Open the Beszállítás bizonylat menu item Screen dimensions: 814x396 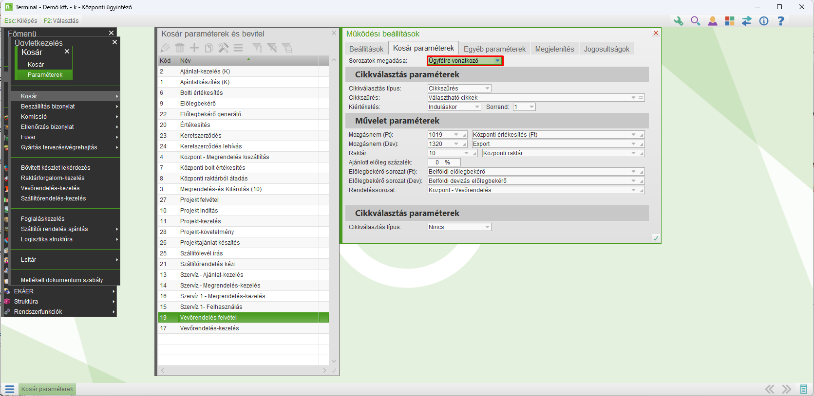[x=65, y=107]
